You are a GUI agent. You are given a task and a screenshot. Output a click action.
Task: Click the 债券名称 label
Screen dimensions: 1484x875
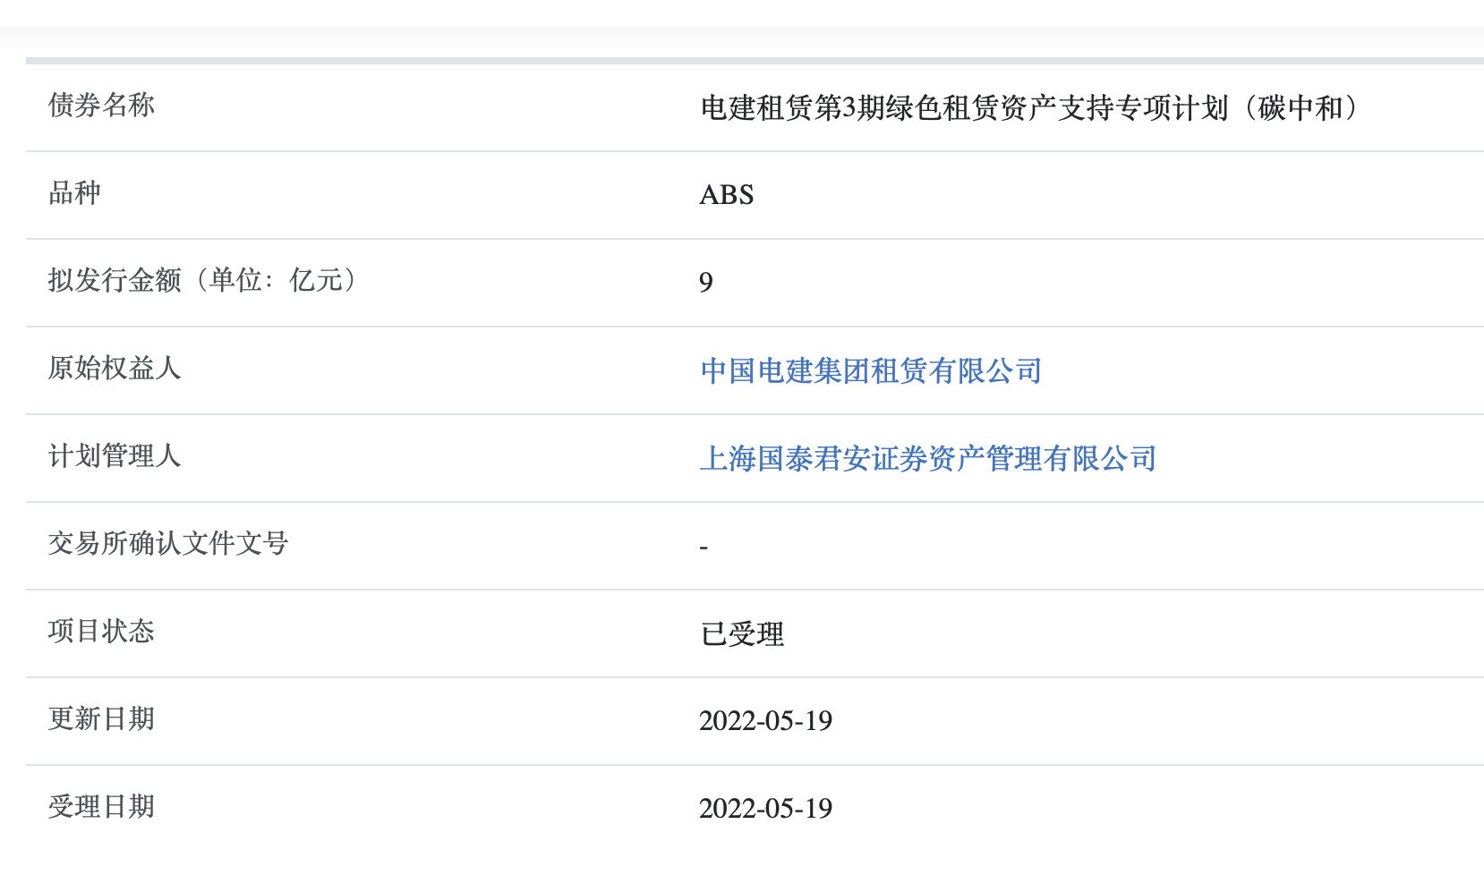click(x=101, y=105)
